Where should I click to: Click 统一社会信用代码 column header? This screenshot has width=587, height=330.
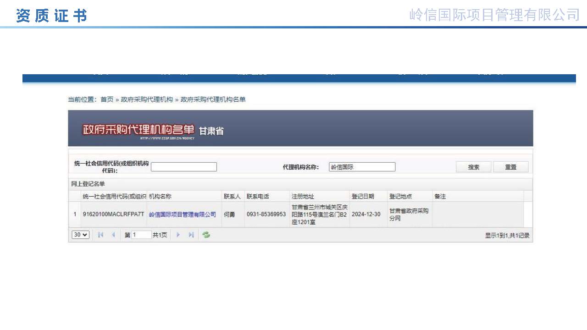114,196
